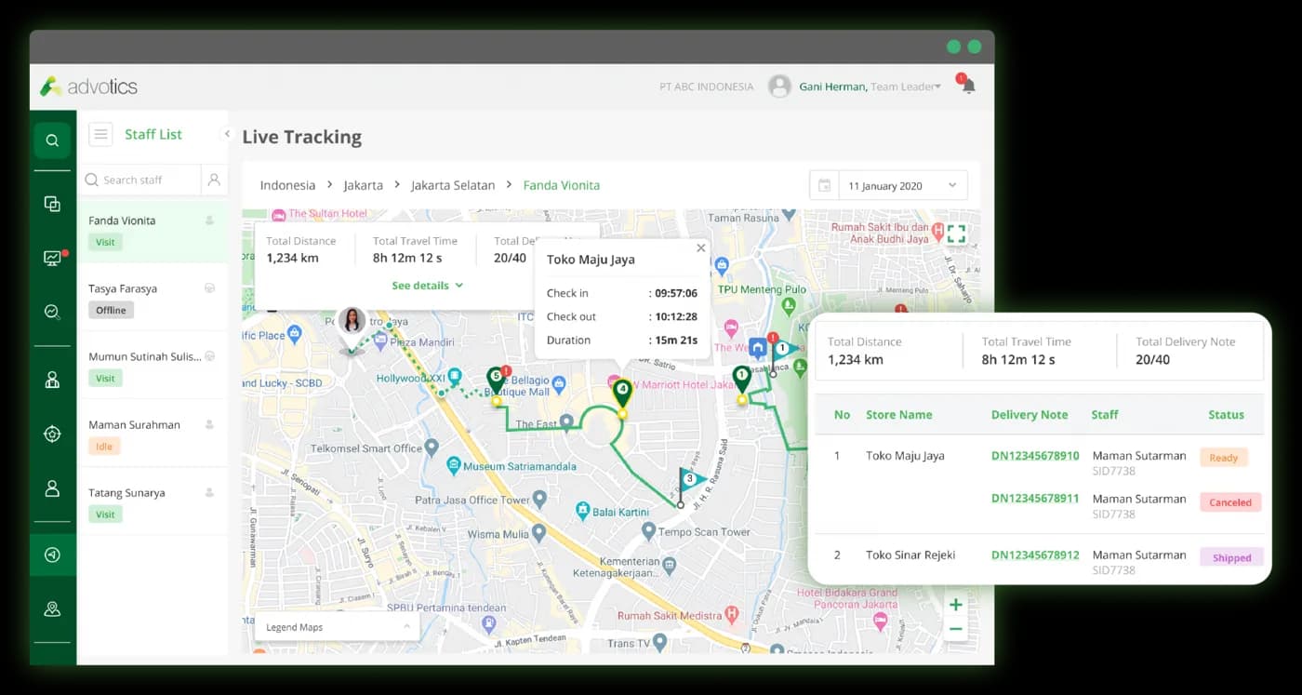Open delivery note DN12345678912

click(x=1035, y=555)
